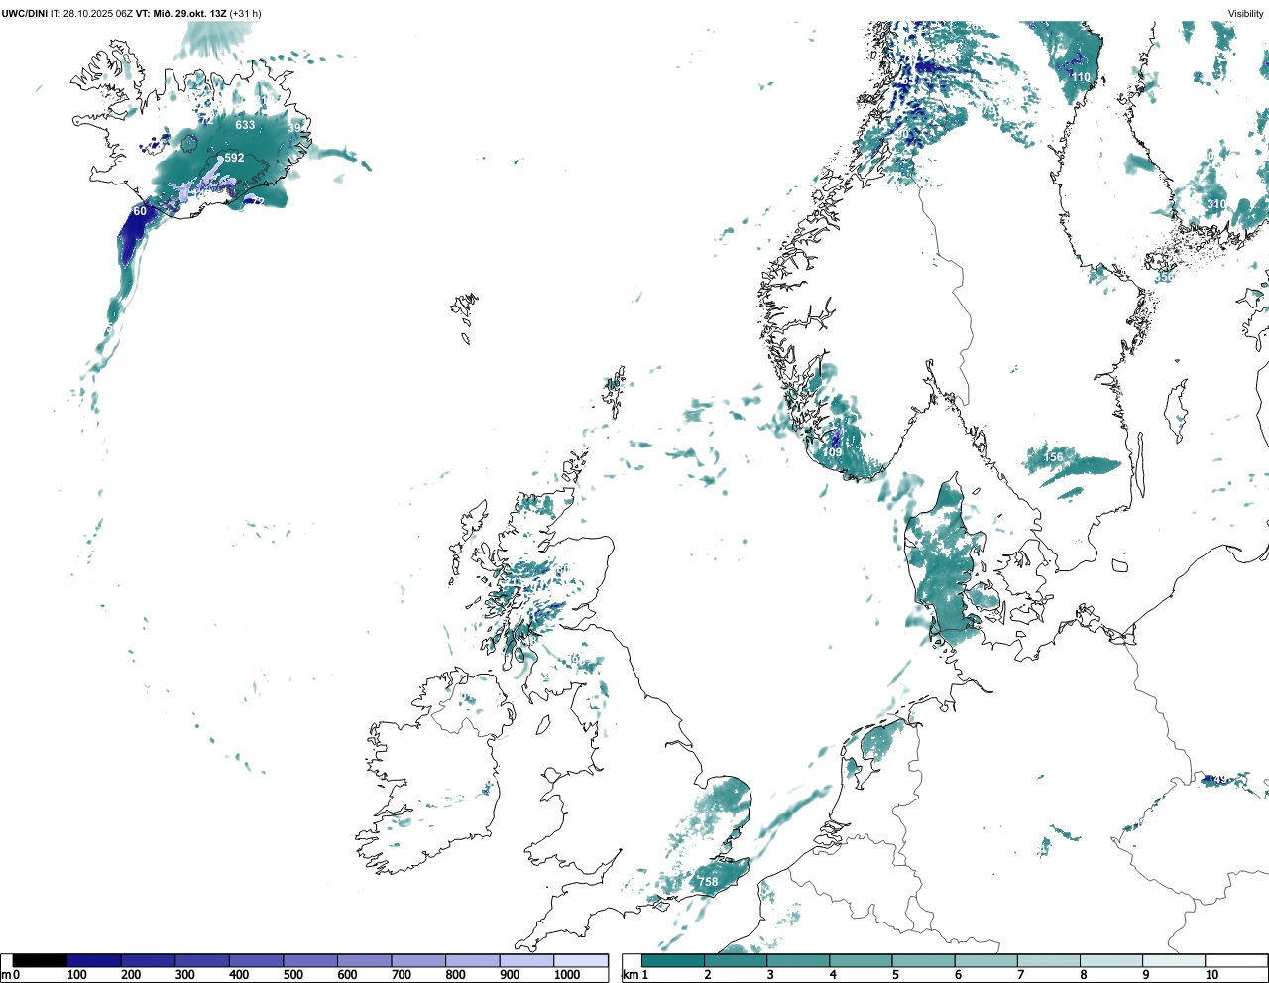Select the 2–3 km teal swatch
The width and height of the screenshot is (1269, 983).
tap(736, 961)
